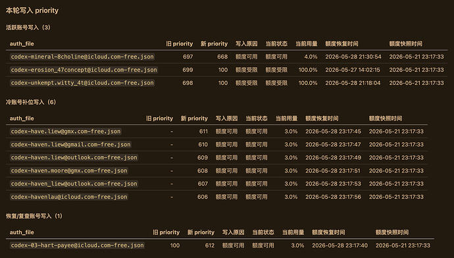The width and height of the screenshot is (454, 258).
Task: Select codex-haven.liew@outlook.com-free.json file name
Action: pyautogui.click(x=74, y=157)
